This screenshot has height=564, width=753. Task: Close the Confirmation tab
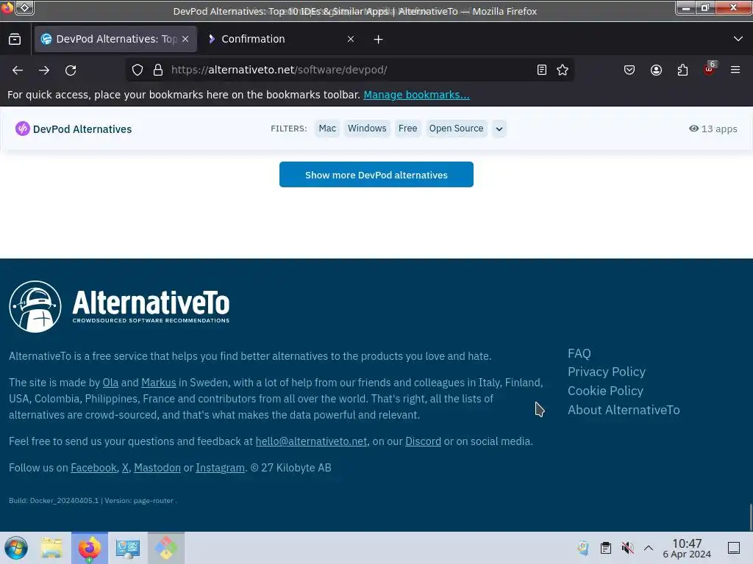(351, 40)
